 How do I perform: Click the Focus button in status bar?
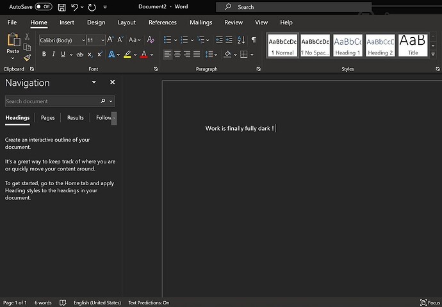point(429,303)
